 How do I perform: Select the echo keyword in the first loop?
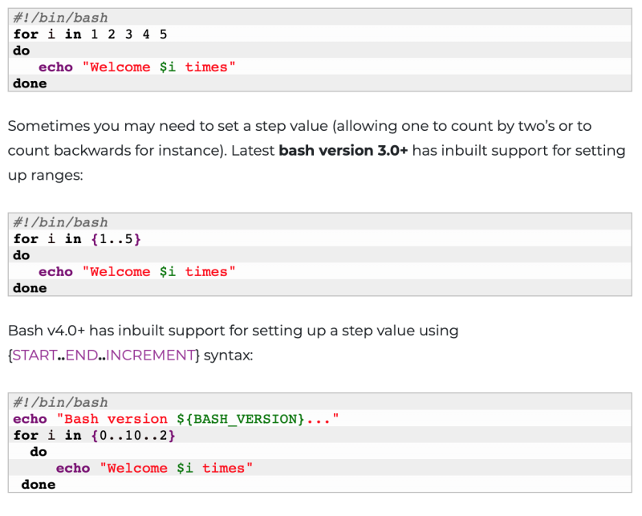(55, 67)
